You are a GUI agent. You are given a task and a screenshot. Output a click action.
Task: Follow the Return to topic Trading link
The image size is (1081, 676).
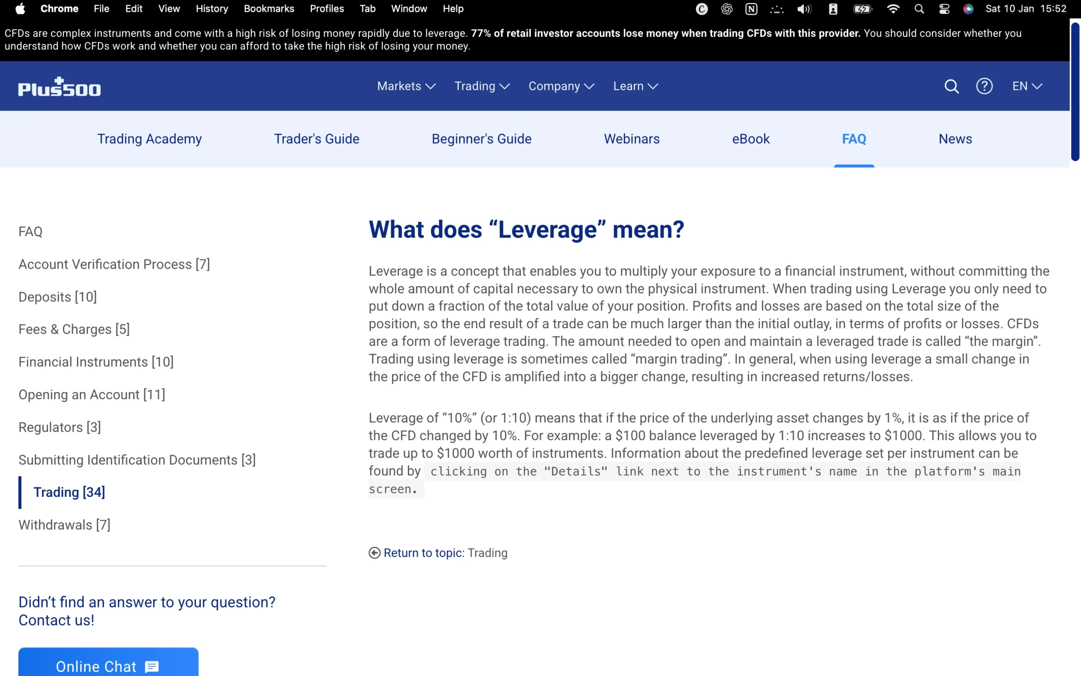(424, 553)
